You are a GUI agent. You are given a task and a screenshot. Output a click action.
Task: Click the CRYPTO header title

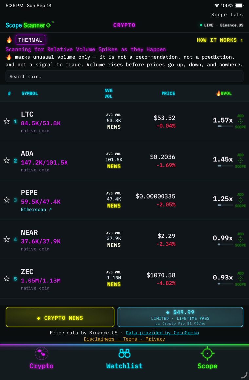tap(124, 25)
